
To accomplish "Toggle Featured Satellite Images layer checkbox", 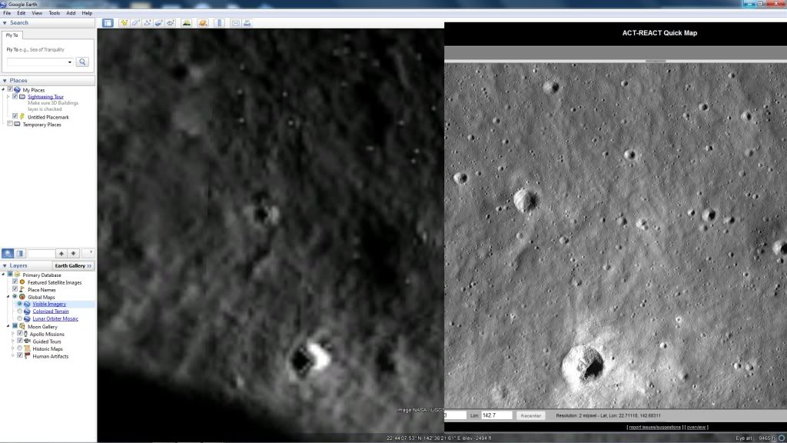I will (x=15, y=282).
